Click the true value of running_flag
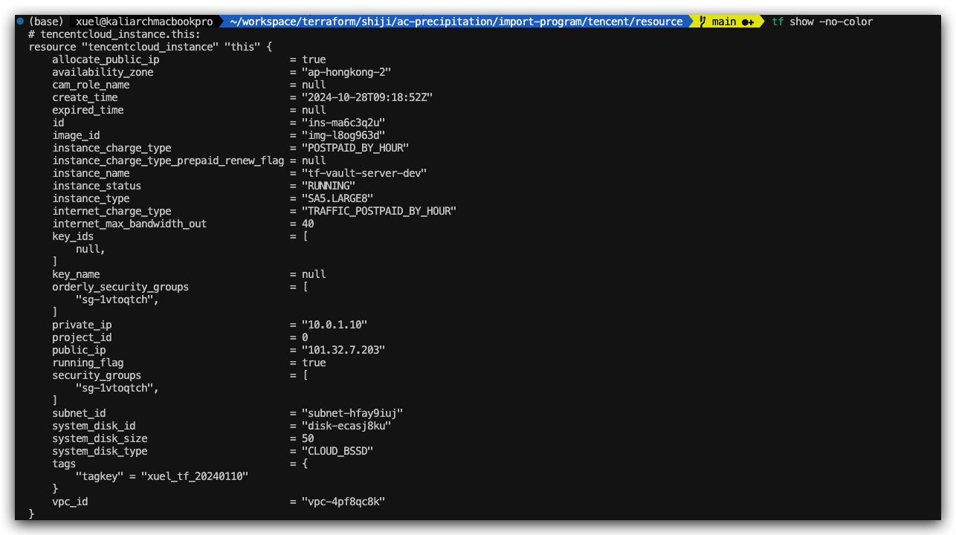This screenshot has width=956, height=535. click(x=314, y=363)
